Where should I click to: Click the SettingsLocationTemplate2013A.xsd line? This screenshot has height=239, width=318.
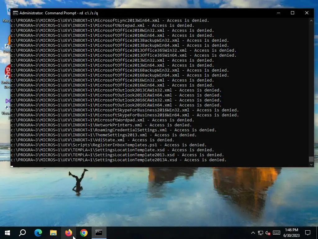coord(118,160)
